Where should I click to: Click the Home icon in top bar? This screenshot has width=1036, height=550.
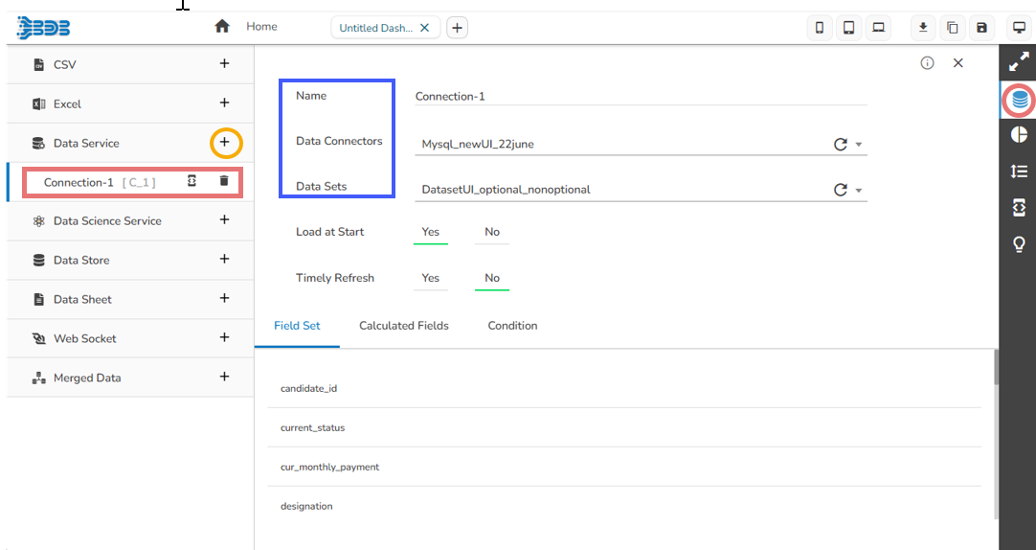point(222,27)
